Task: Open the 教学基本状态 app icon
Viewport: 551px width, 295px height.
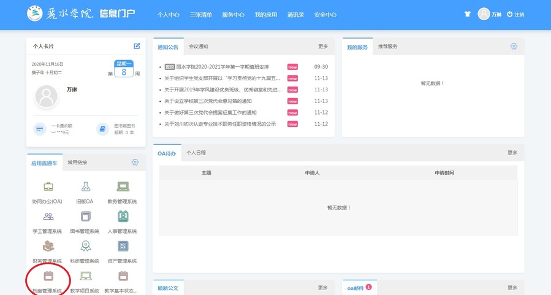Action: (123, 276)
